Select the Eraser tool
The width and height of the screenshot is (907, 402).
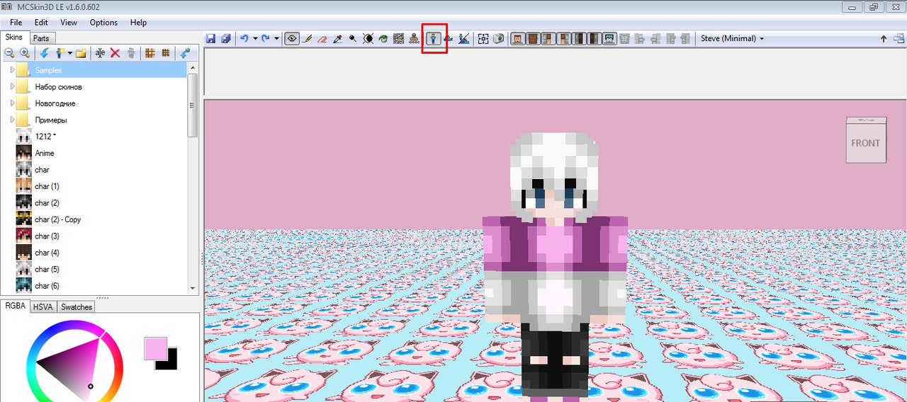pos(322,39)
